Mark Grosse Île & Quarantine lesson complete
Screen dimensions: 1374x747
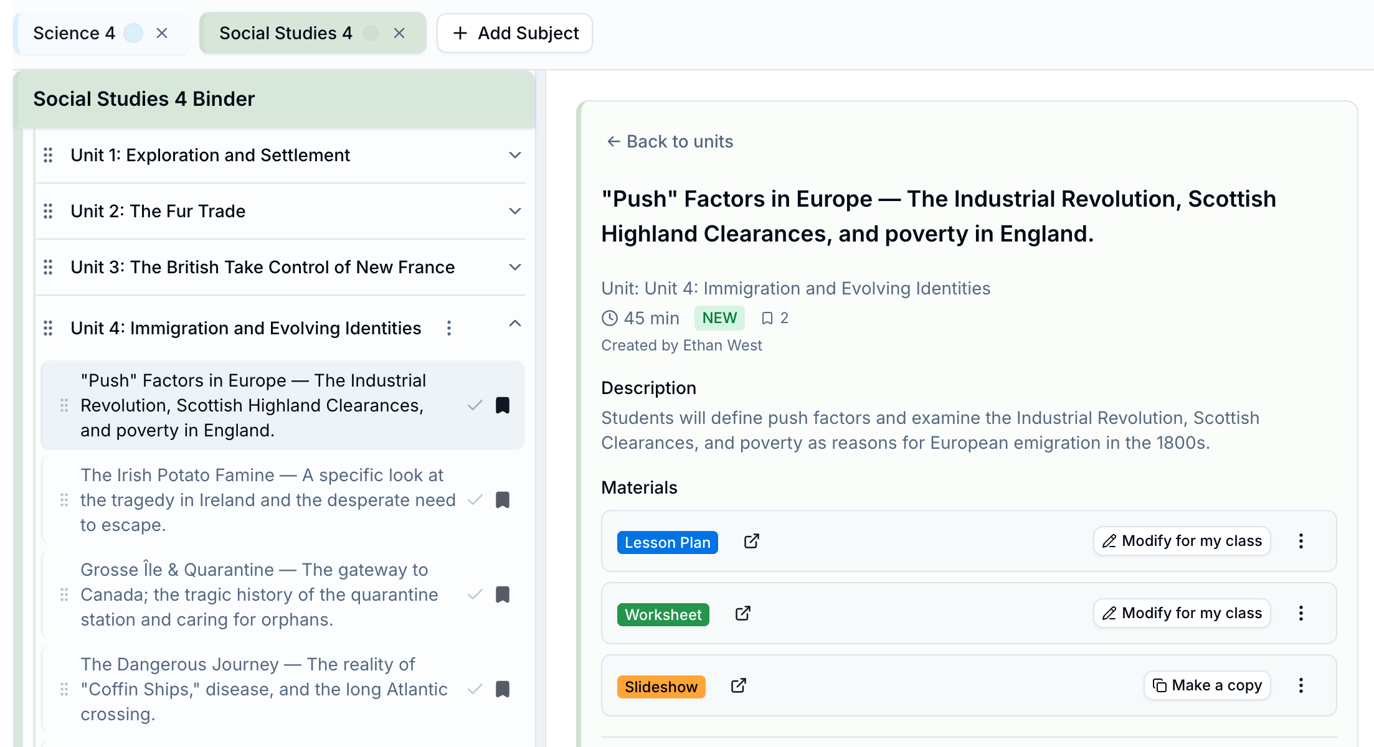pyautogui.click(x=475, y=594)
